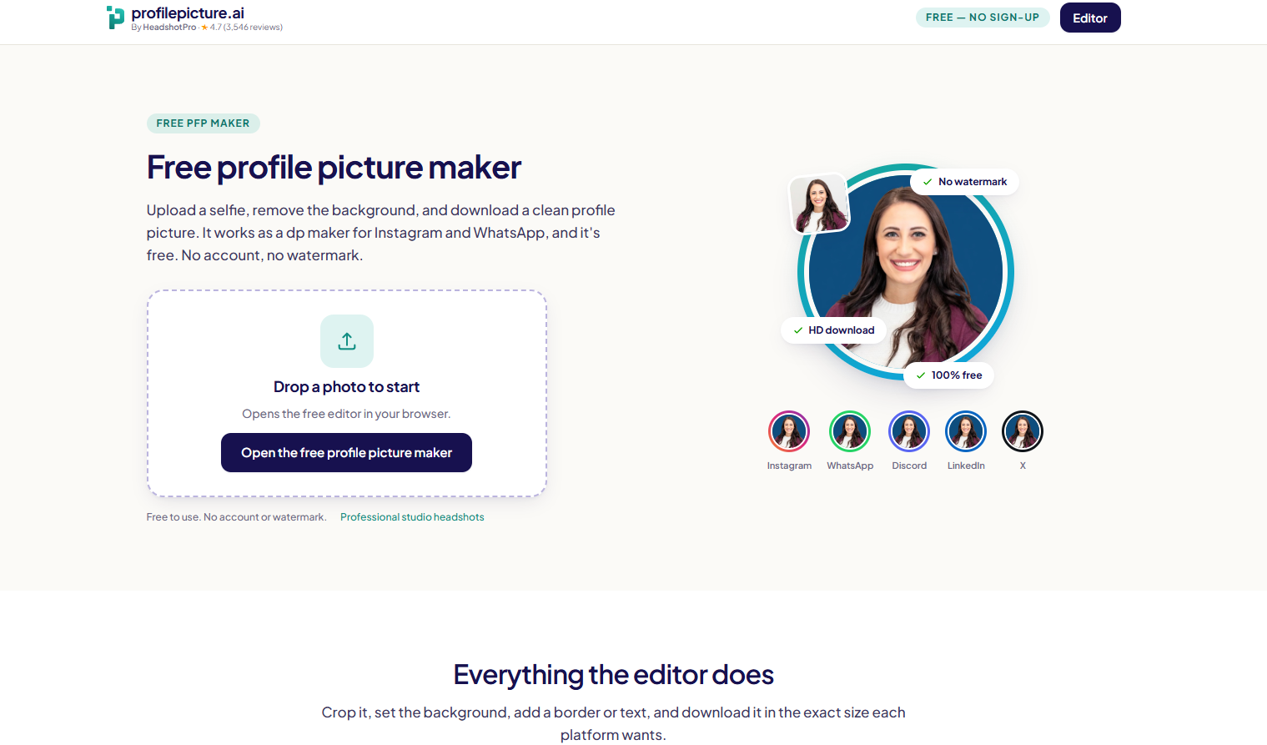Click Open the free profile picture maker

(x=346, y=452)
